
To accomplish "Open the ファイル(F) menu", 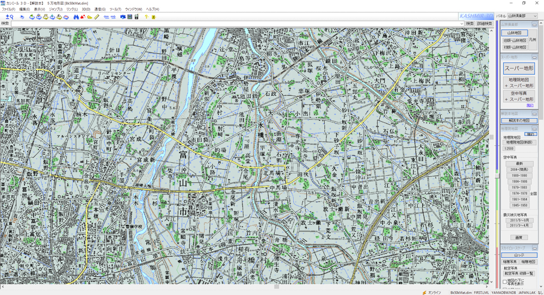I will pyautogui.click(x=9, y=9).
